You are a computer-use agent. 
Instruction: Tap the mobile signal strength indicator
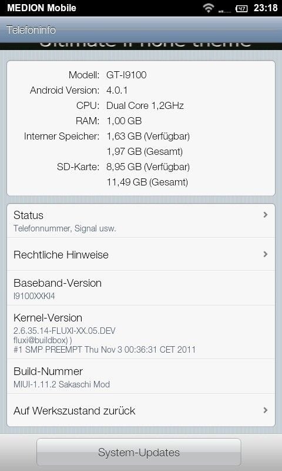[x=224, y=9]
